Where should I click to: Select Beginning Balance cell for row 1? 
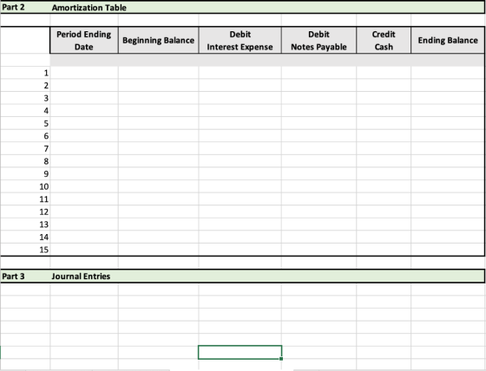pos(158,73)
